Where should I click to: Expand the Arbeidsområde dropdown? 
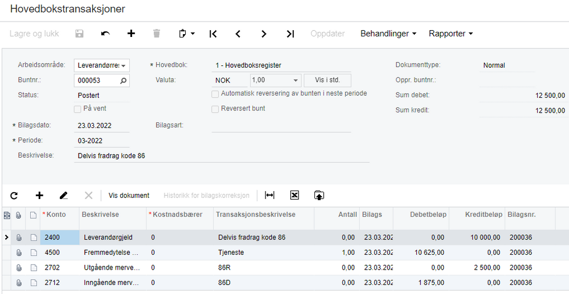123,66
